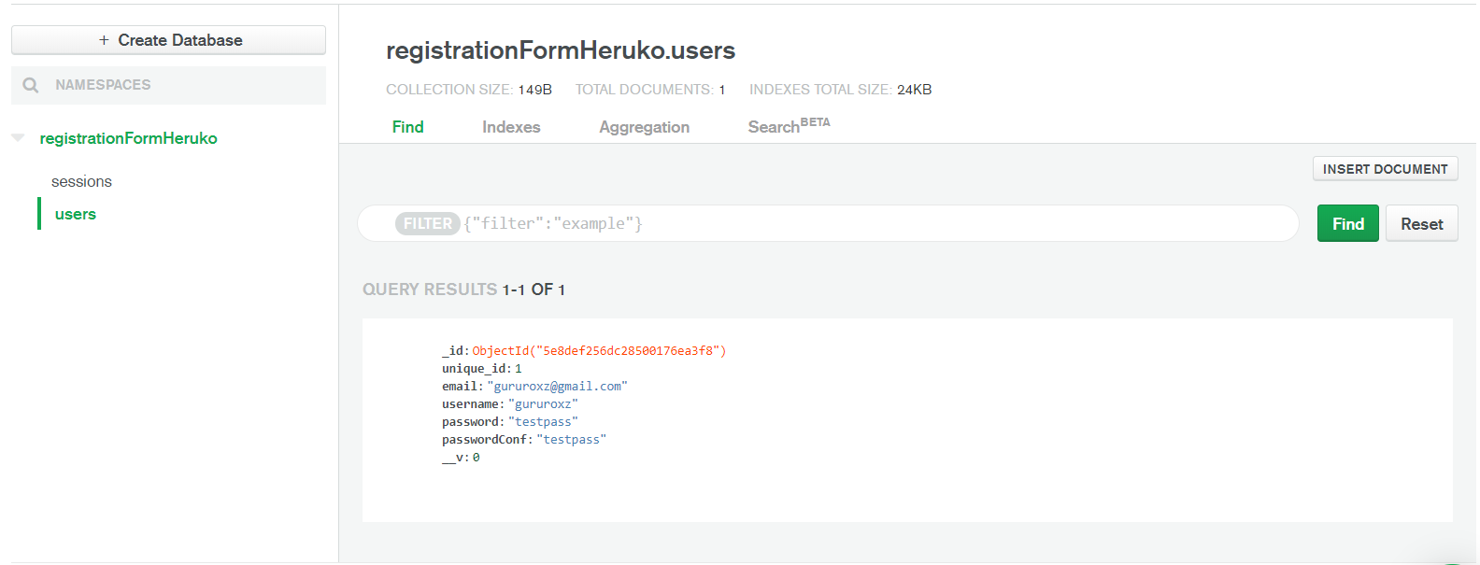Click the email value gururoxz@gmail.com
Viewport: 1480px width, 565px height.
(558, 387)
